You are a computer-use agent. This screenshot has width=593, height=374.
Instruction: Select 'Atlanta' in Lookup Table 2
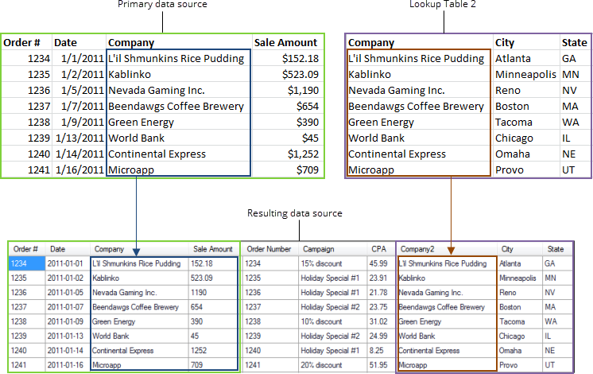point(513,59)
